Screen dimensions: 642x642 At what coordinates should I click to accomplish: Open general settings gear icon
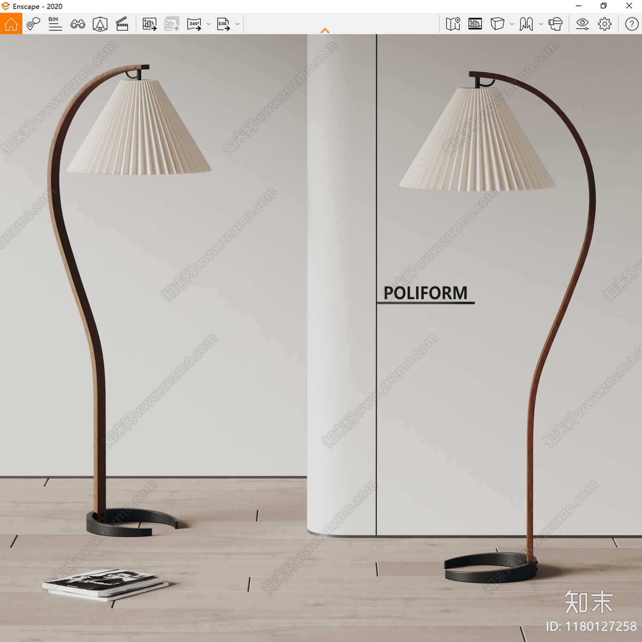(605, 24)
